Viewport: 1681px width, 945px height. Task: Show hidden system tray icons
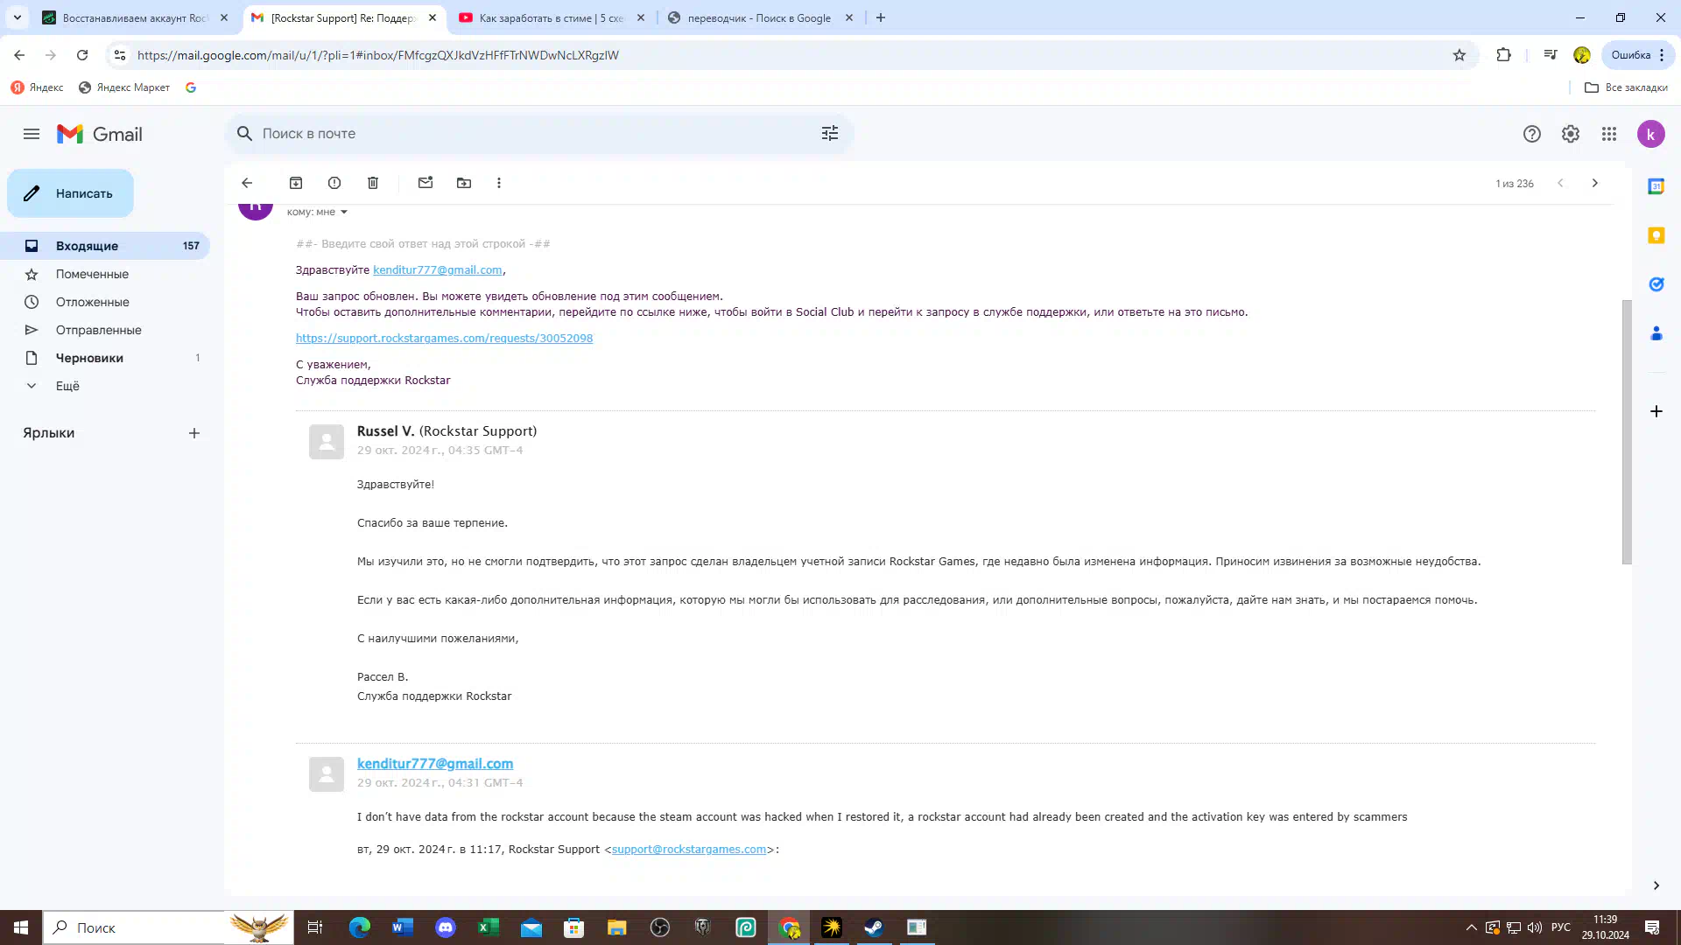click(1471, 927)
